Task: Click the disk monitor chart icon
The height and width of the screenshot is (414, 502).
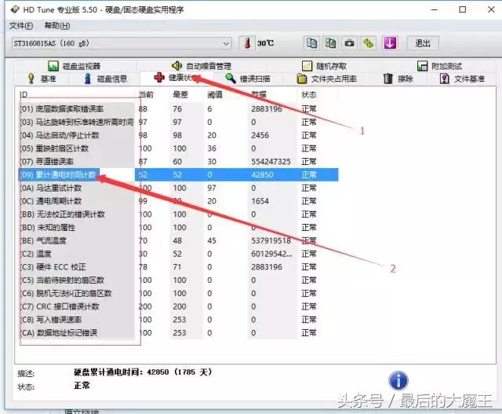Action: tap(53, 66)
